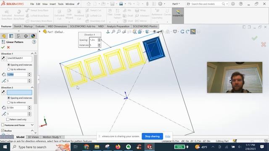
Task: Switch to the SOLIDWORKS Add-Ins tab
Action: click(x=82, y=26)
